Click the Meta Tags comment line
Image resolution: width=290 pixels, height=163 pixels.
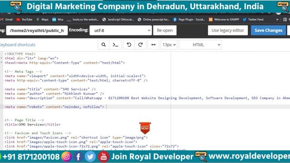click(23, 72)
